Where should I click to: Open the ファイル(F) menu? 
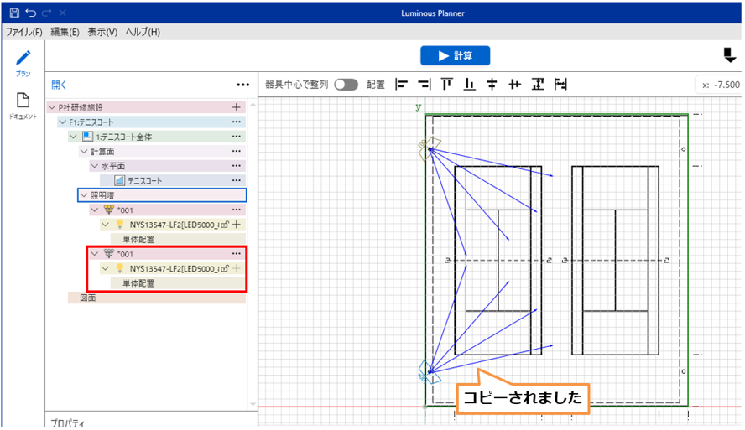click(24, 32)
